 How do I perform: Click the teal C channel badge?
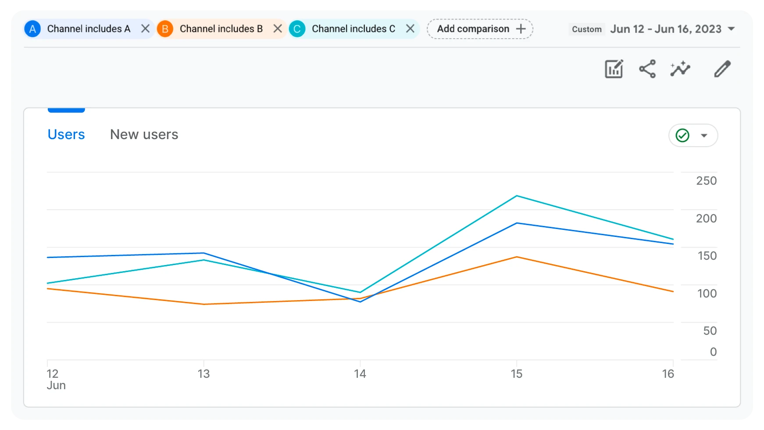[x=297, y=29]
